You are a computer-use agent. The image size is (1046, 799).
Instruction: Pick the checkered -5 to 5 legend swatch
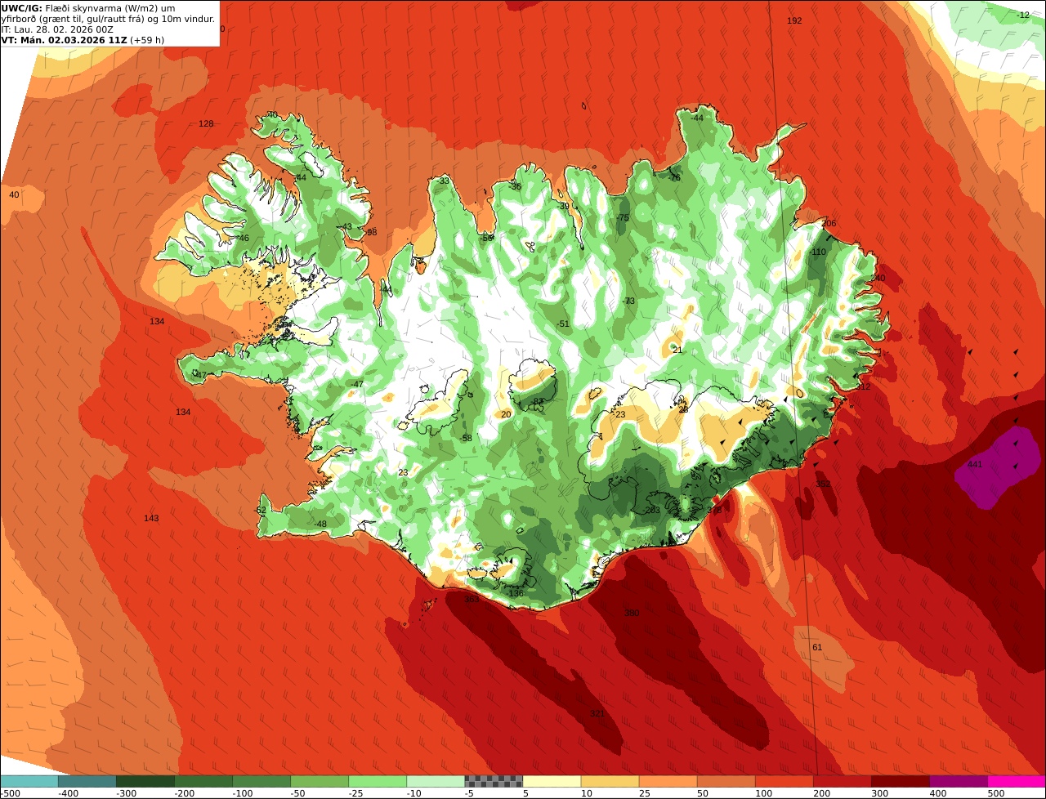(494, 781)
